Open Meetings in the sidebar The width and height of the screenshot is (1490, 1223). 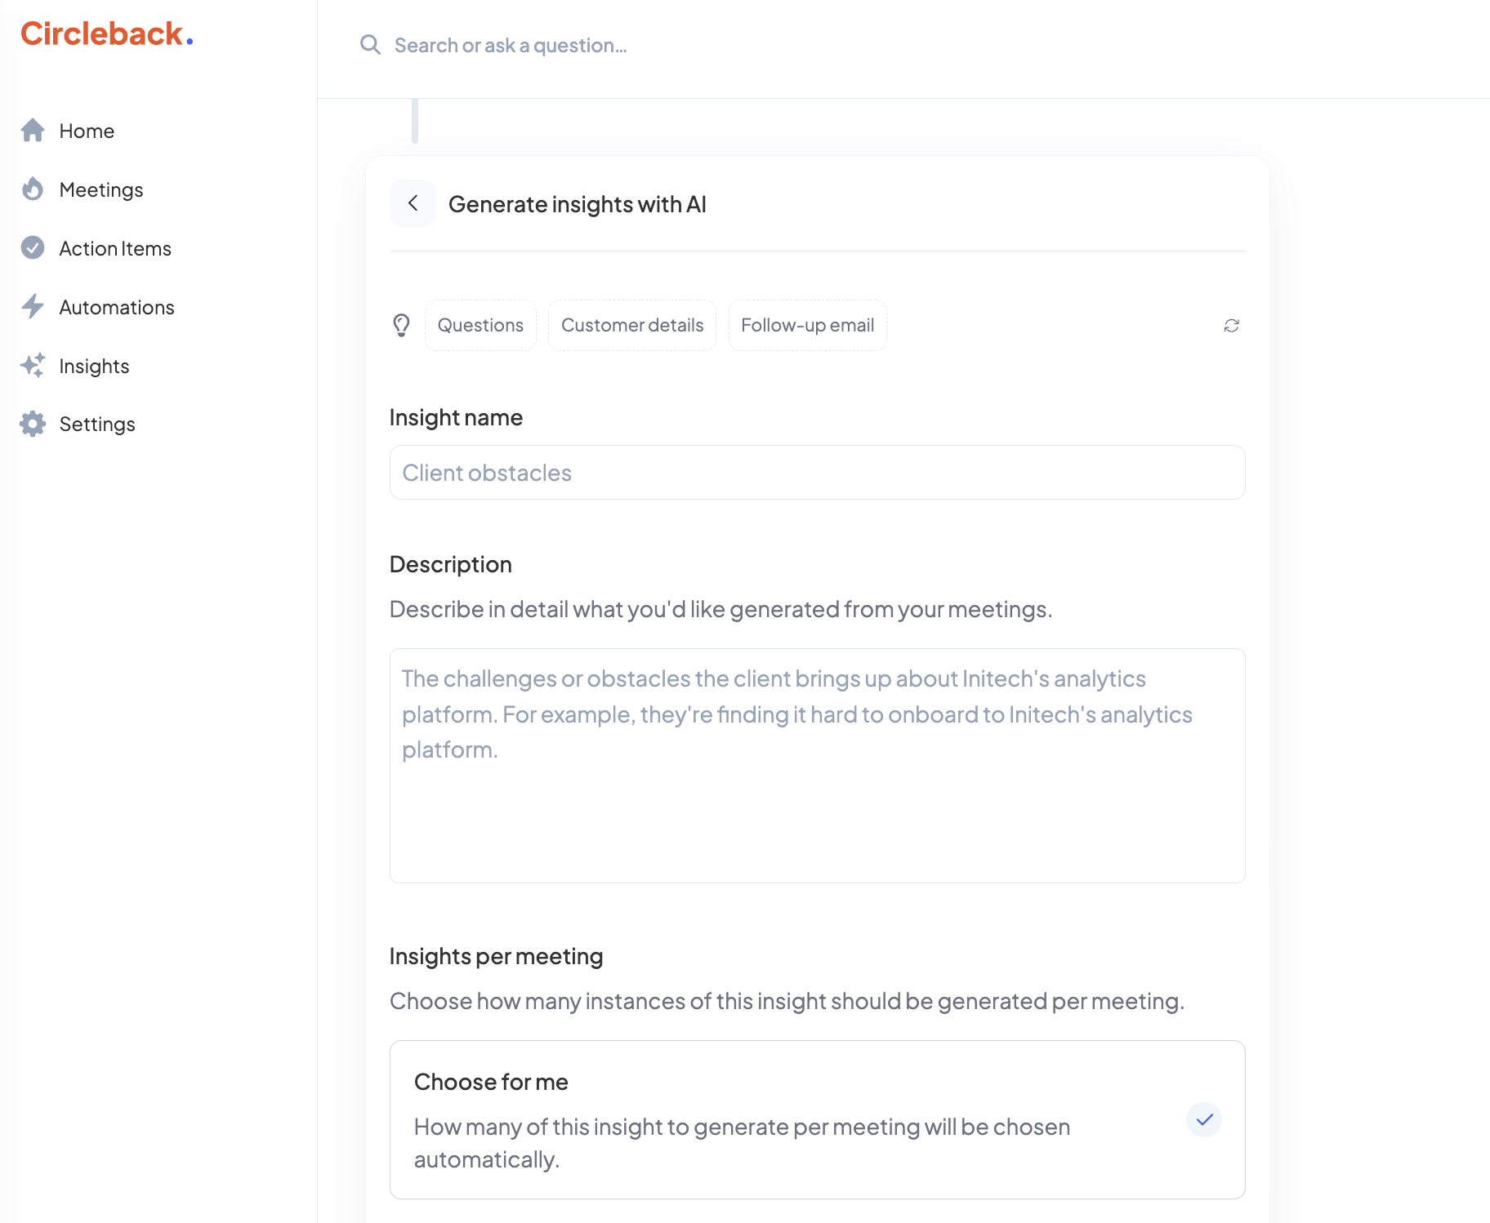[x=101, y=190]
